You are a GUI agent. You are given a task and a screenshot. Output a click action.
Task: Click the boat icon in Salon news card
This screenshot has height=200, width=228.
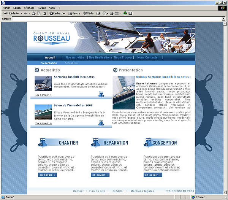pos(101,123)
